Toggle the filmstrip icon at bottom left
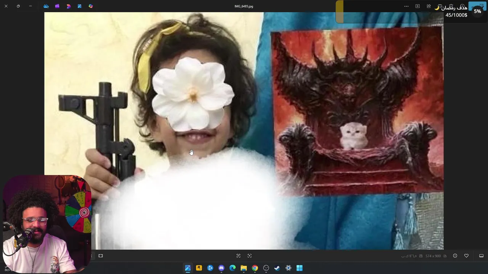488x274 pixels. pyautogui.click(x=101, y=256)
